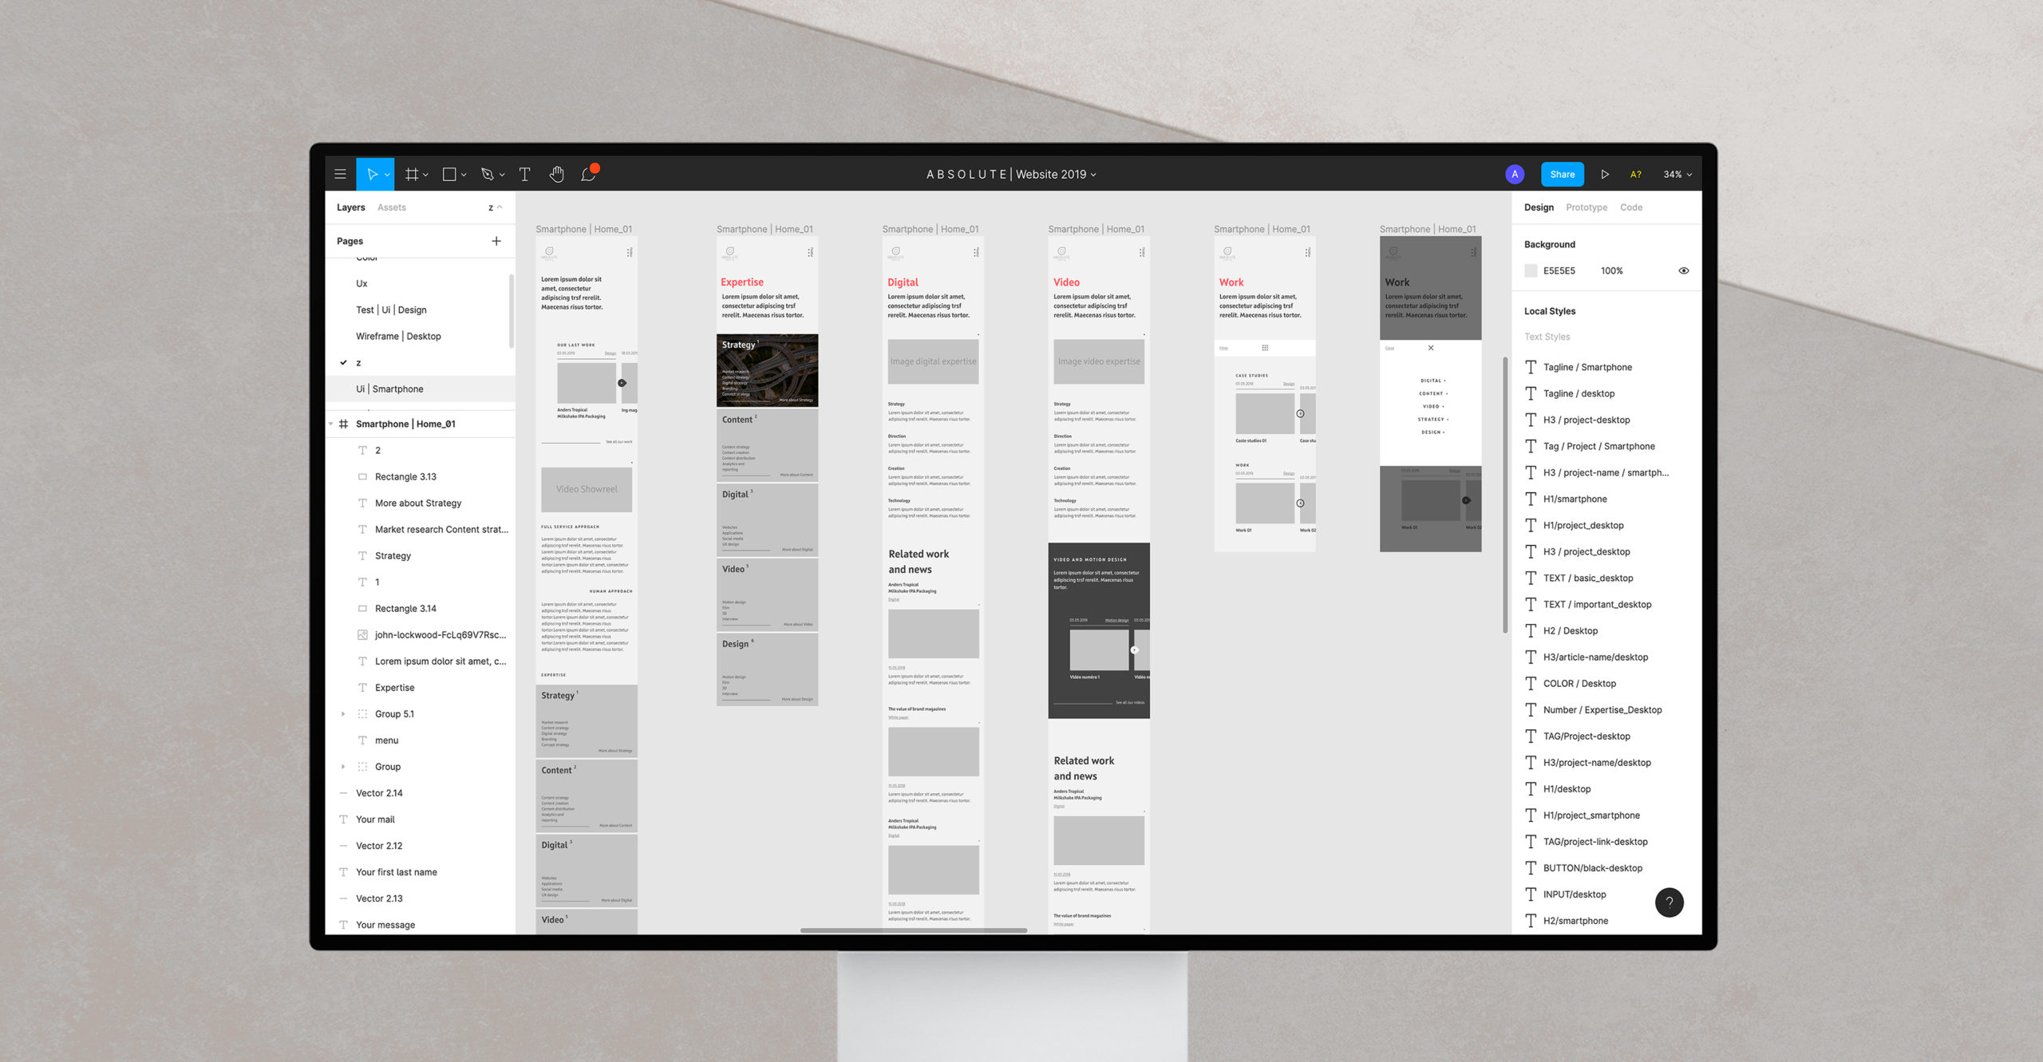
Task: Click text style icon for Tagline / Smartphone
Action: (1531, 367)
